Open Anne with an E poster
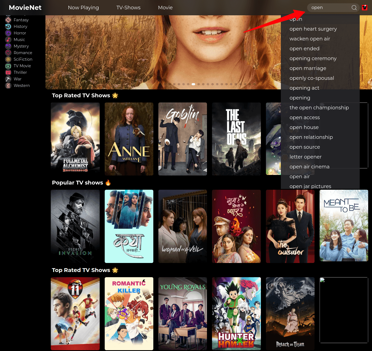 coord(129,139)
